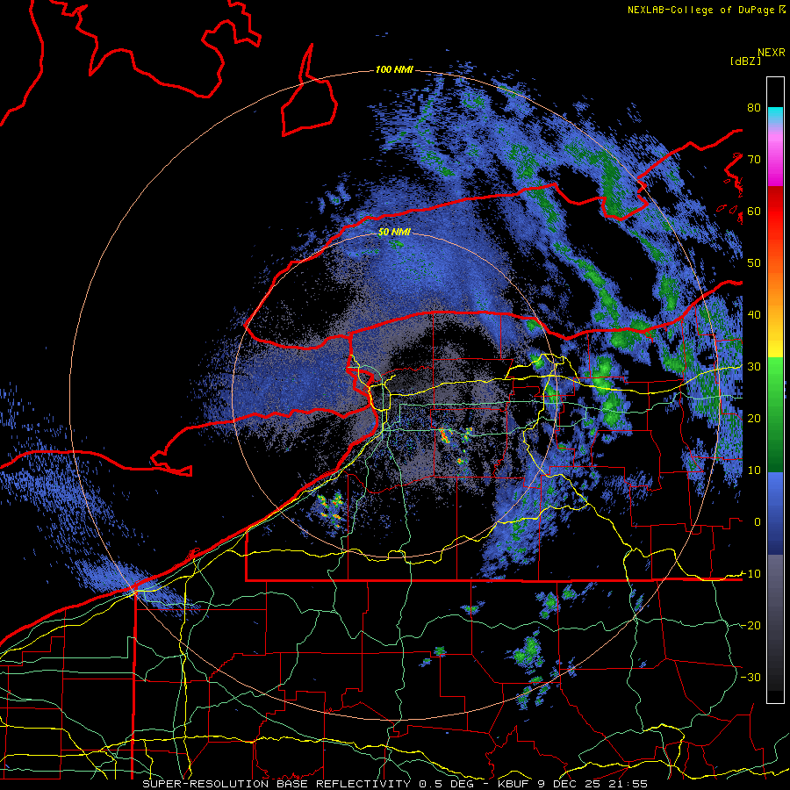Viewport: 790px width, 790px height.
Task: Click the 80 value on the dBZ scale
Action: click(x=754, y=108)
